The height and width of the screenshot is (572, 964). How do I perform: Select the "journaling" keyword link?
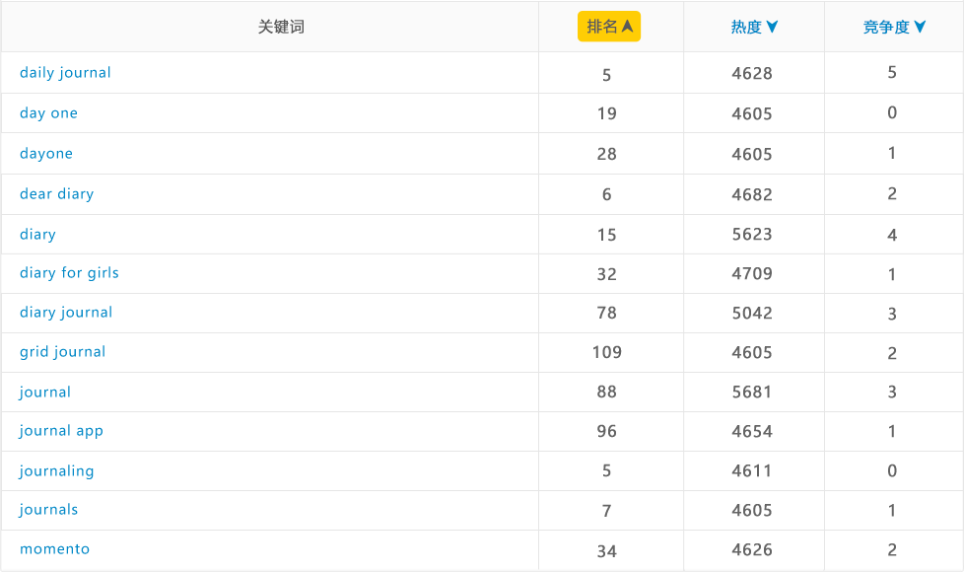click(56, 471)
